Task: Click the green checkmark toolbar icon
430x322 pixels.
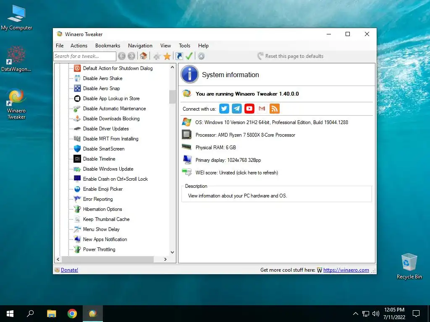Action: (x=189, y=56)
